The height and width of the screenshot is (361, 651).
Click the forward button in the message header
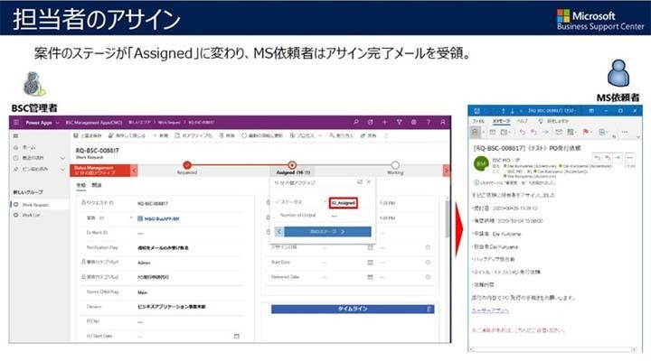tap(618, 158)
